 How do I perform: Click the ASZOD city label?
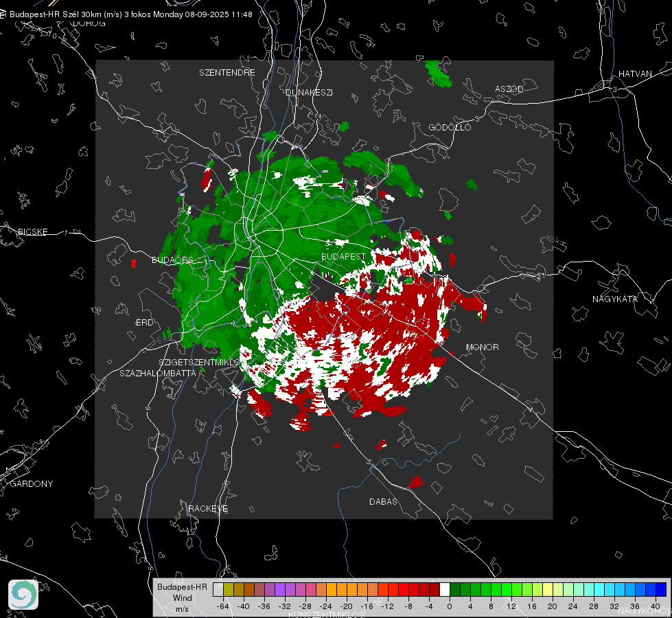pyautogui.click(x=509, y=89)
